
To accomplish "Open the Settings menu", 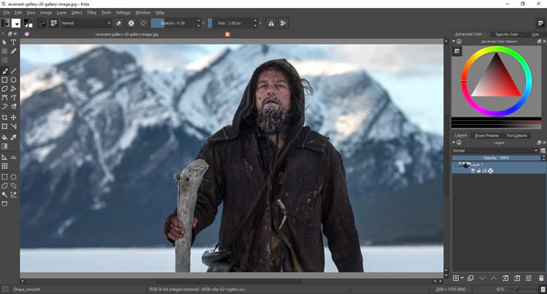I will (x=123, y=12).
